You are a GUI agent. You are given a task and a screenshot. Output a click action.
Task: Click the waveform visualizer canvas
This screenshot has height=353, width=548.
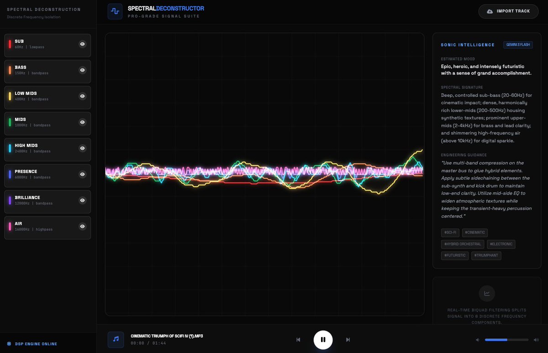tap(264, 174)
